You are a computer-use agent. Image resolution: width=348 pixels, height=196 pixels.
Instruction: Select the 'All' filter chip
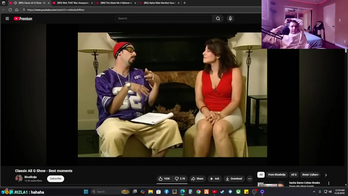click(261, 175)
